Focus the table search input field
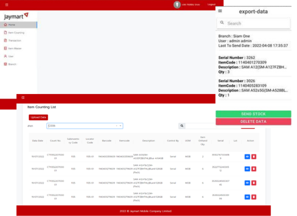 [x=201, y=126]
